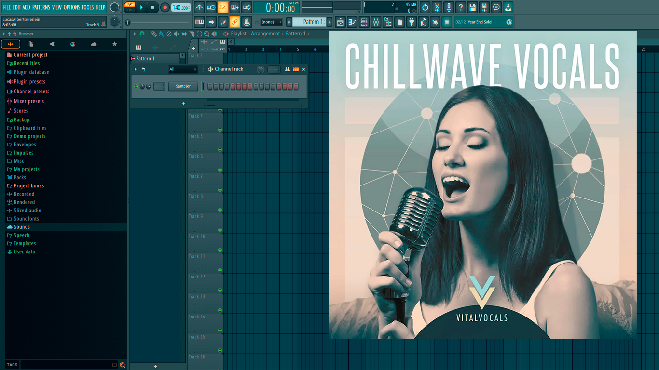Select the Mute tool in Playlist toolbar
This screenshot has width=659, height=370.
[x=177, y=34]
